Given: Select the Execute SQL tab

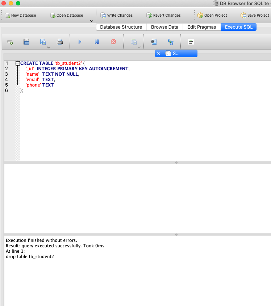Looking at the screenshot, I should [239, 27].
